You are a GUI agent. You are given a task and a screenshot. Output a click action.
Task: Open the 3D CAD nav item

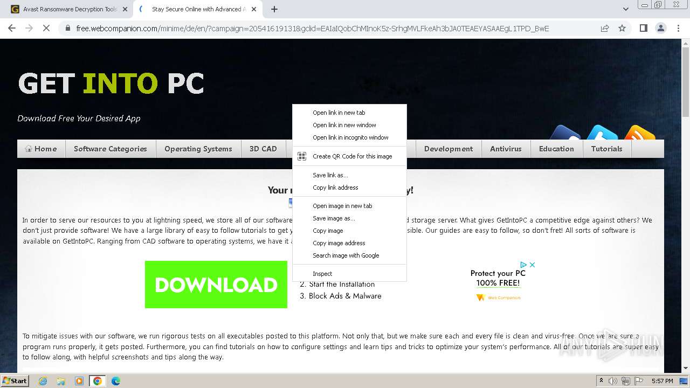pos(263,149)
